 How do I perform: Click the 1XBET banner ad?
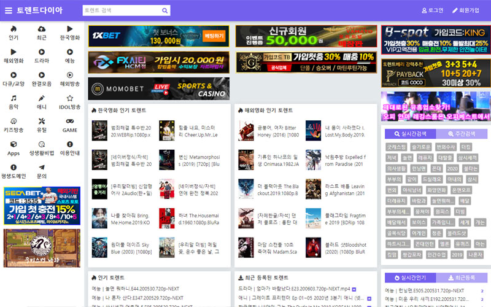(159, 36)
